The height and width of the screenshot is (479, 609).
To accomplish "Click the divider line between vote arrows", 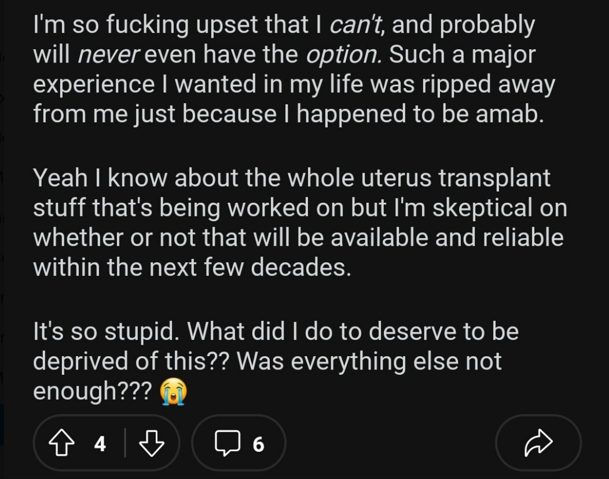I will pos(126,444).
